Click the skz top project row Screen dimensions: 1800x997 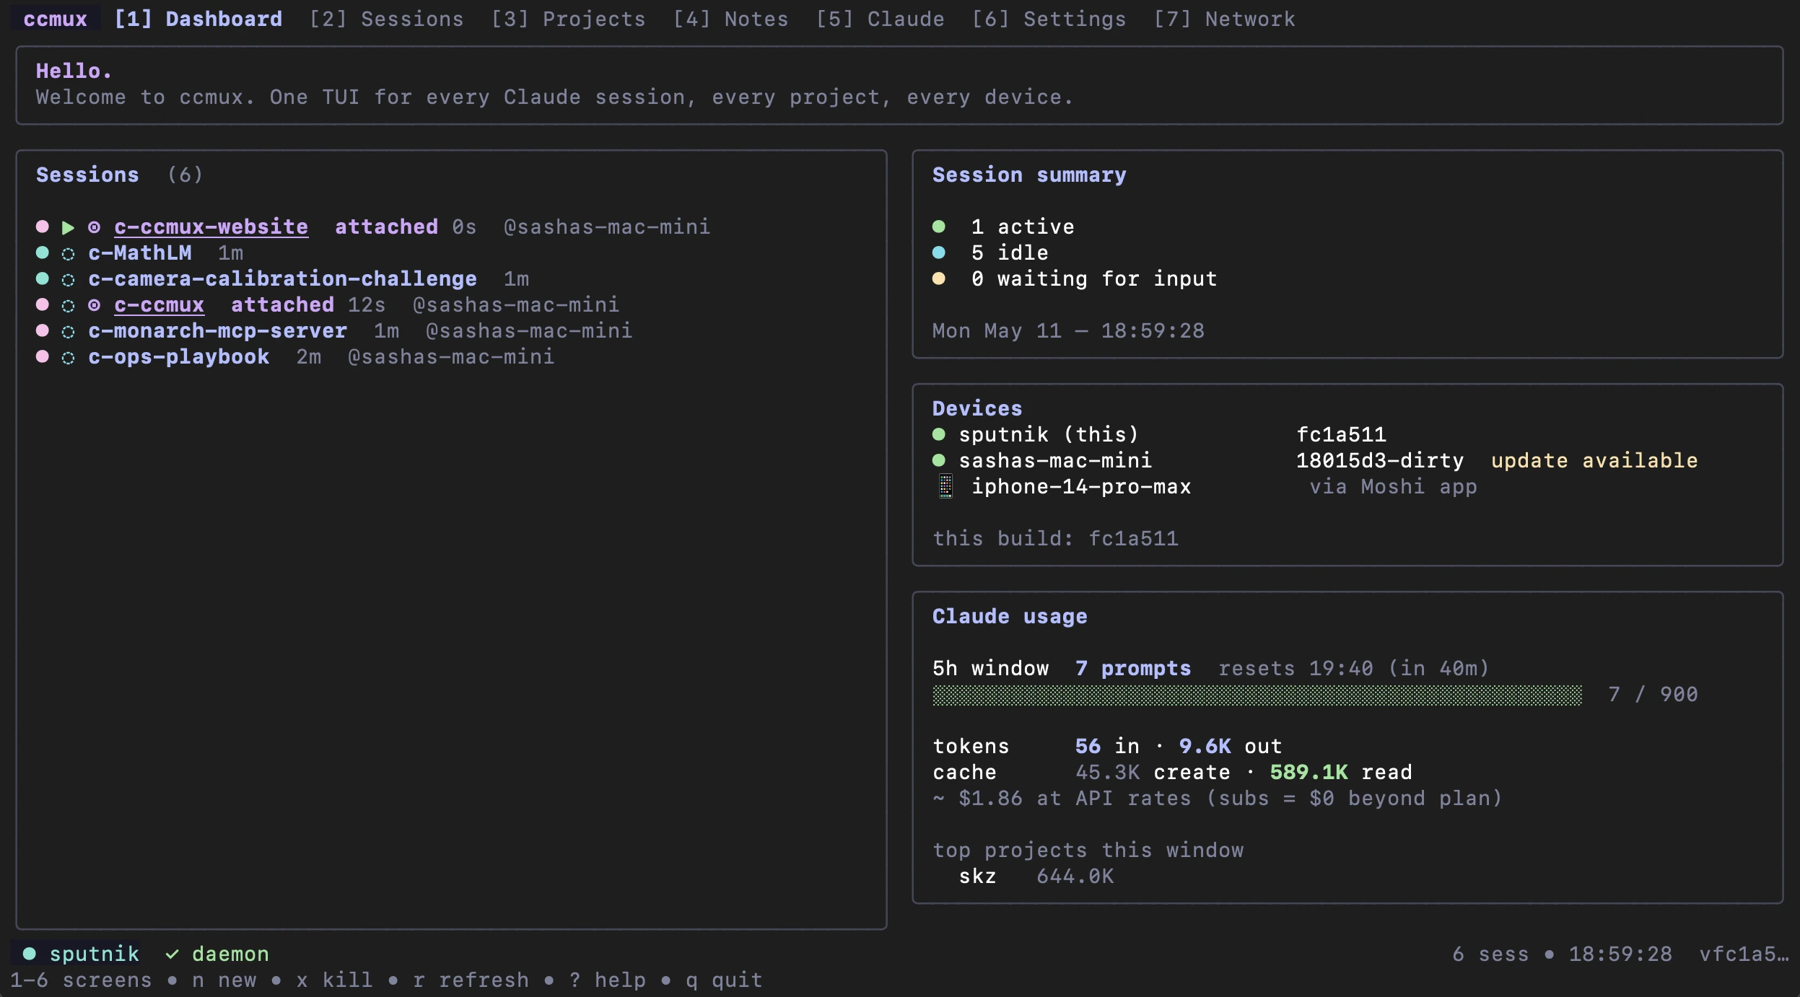coord(1036,876)
